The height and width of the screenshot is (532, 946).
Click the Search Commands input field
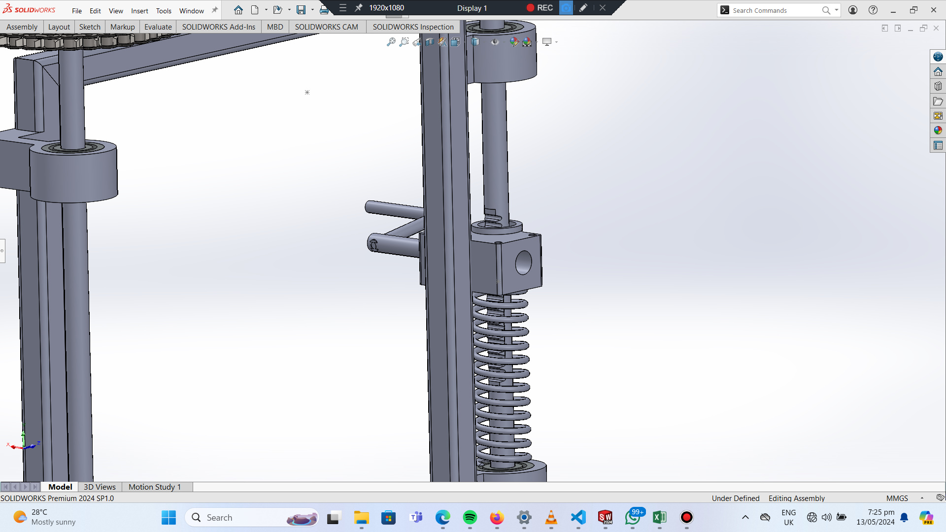(774, 10)
